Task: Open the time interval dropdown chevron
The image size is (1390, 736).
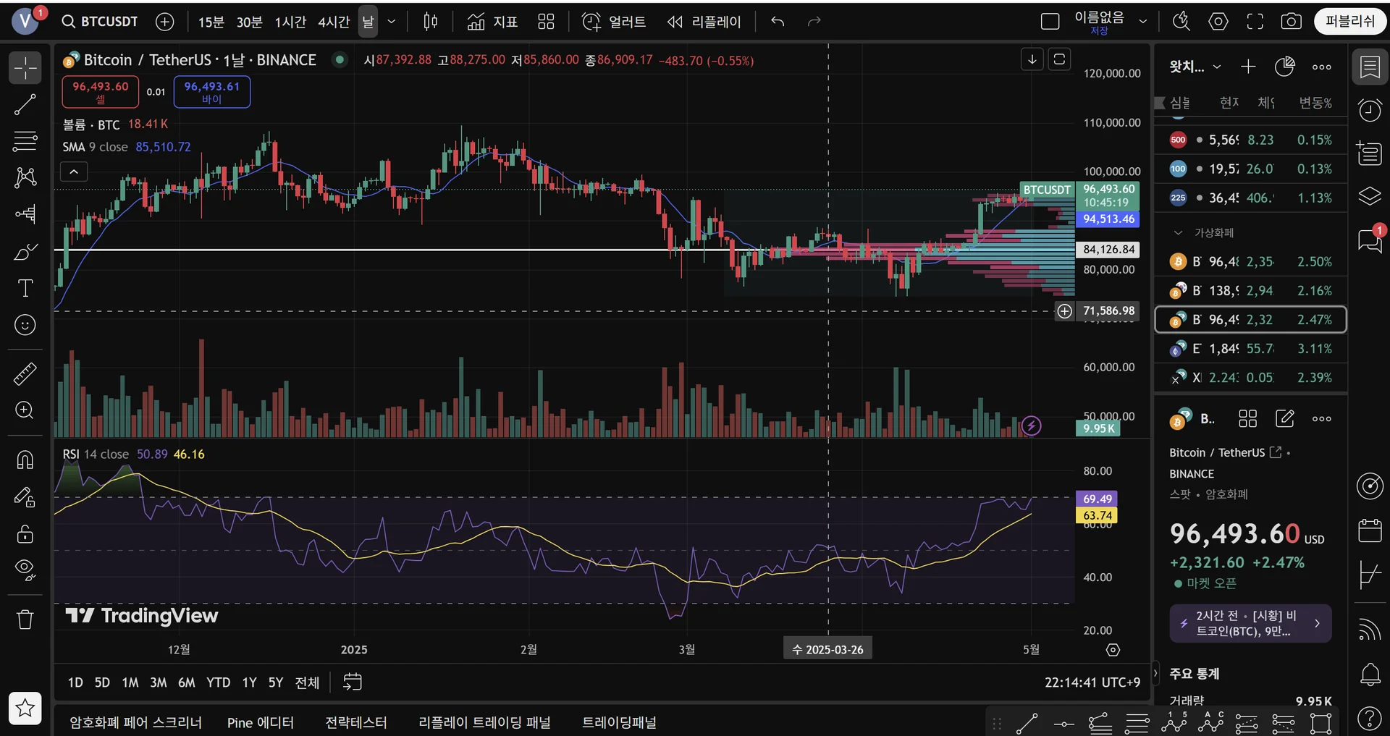Action: click(x=392, y=22)
